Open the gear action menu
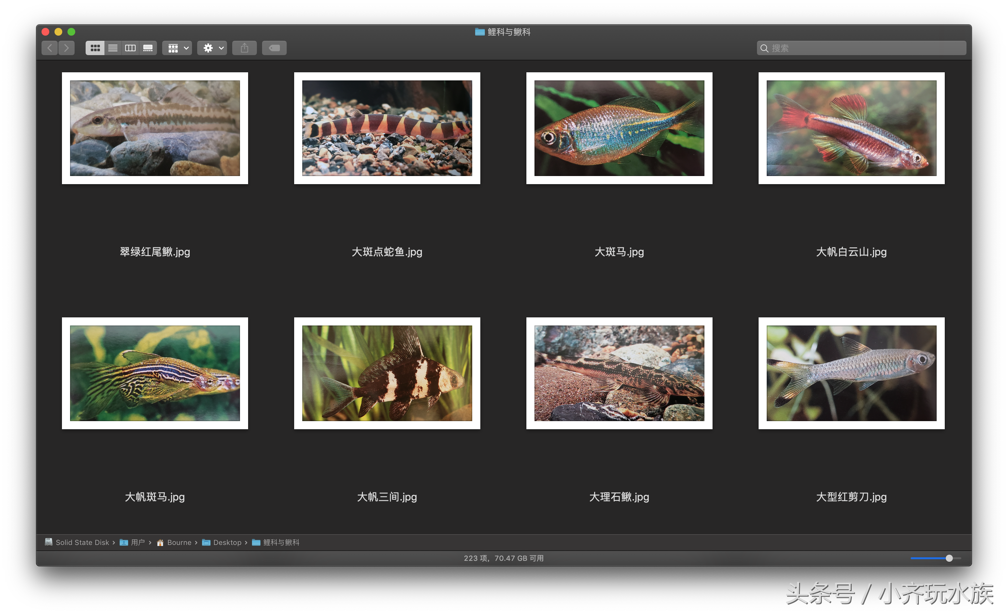 [x=212, y=48]
